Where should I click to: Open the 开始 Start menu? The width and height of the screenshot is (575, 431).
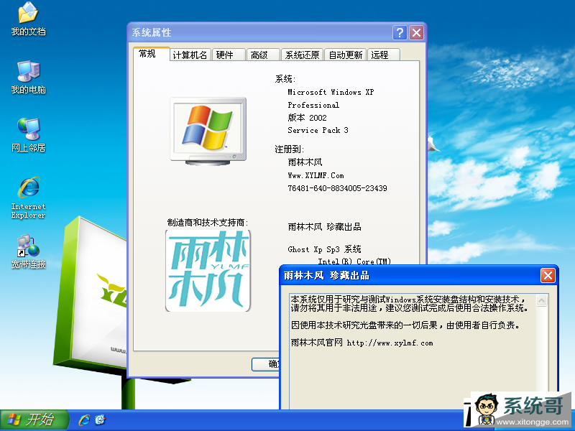point(34,420)
